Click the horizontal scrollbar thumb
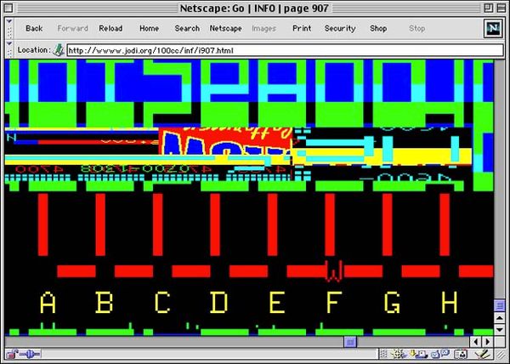Screen dimensions: 510x364 click(350, 342)
